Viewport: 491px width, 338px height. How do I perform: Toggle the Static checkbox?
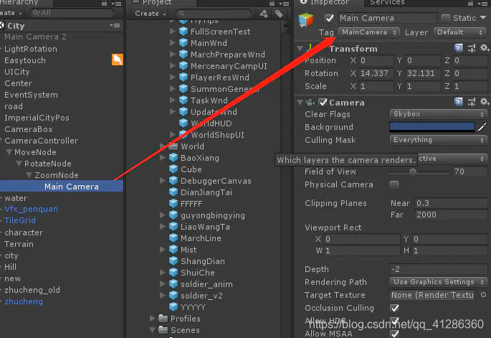pyautogui.click(x=446, y=18)
